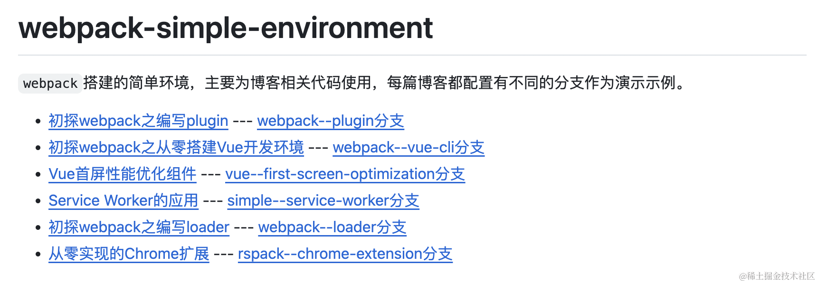Open the vue--first-screen-optimization分支 link
This screenshot has width=818, height=284.
click(x=345, y=174)
